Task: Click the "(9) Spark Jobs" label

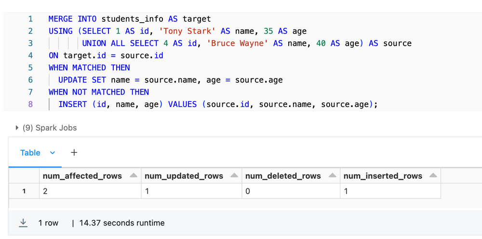Action: [x=50, y=128]
